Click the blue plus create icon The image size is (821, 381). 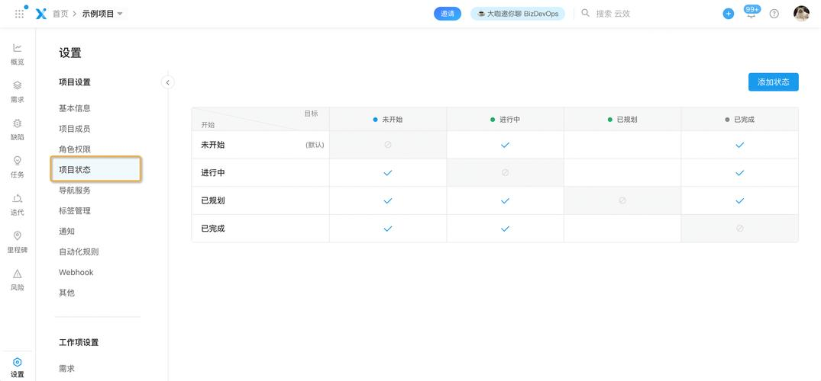[x=729, y=14]
